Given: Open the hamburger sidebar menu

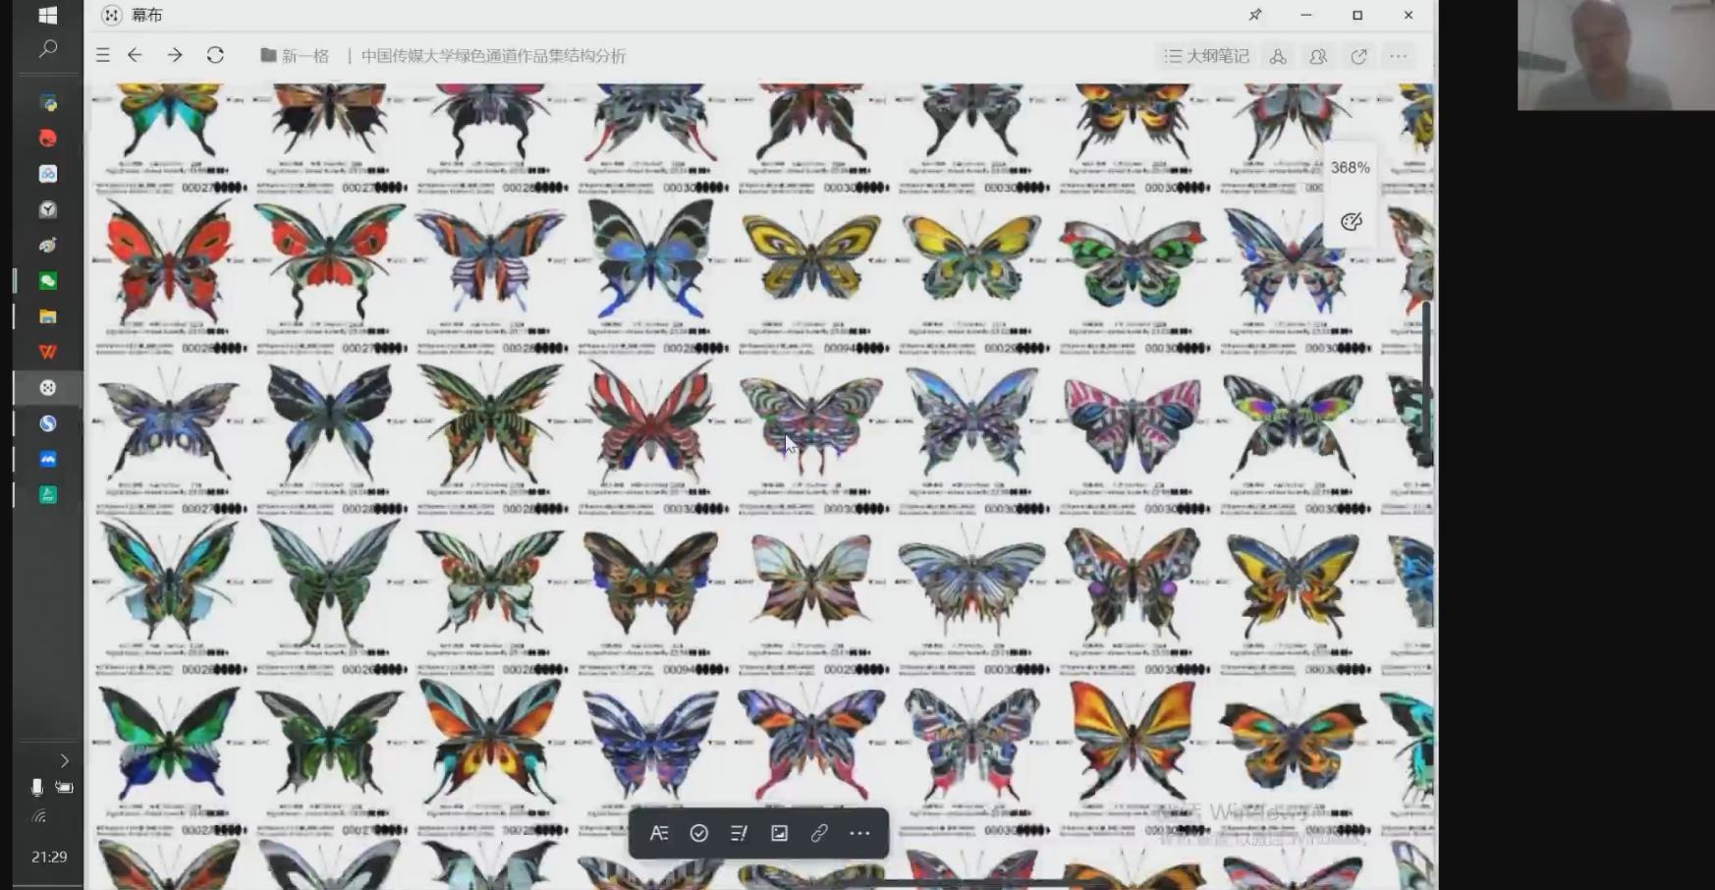Looking at the screenshot, I should pyautogui.click(x=103, y=56).
